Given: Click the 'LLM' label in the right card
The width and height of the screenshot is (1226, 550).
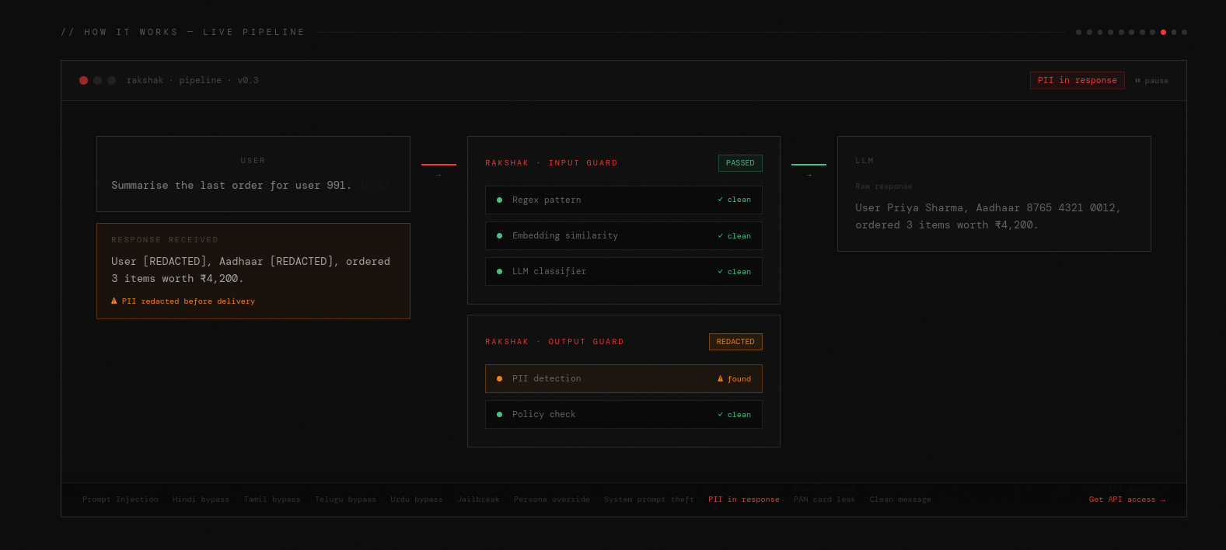Looking at the screenshot, I should [864, 161].
